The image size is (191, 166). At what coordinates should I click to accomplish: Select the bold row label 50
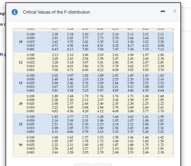click(21, 145)
